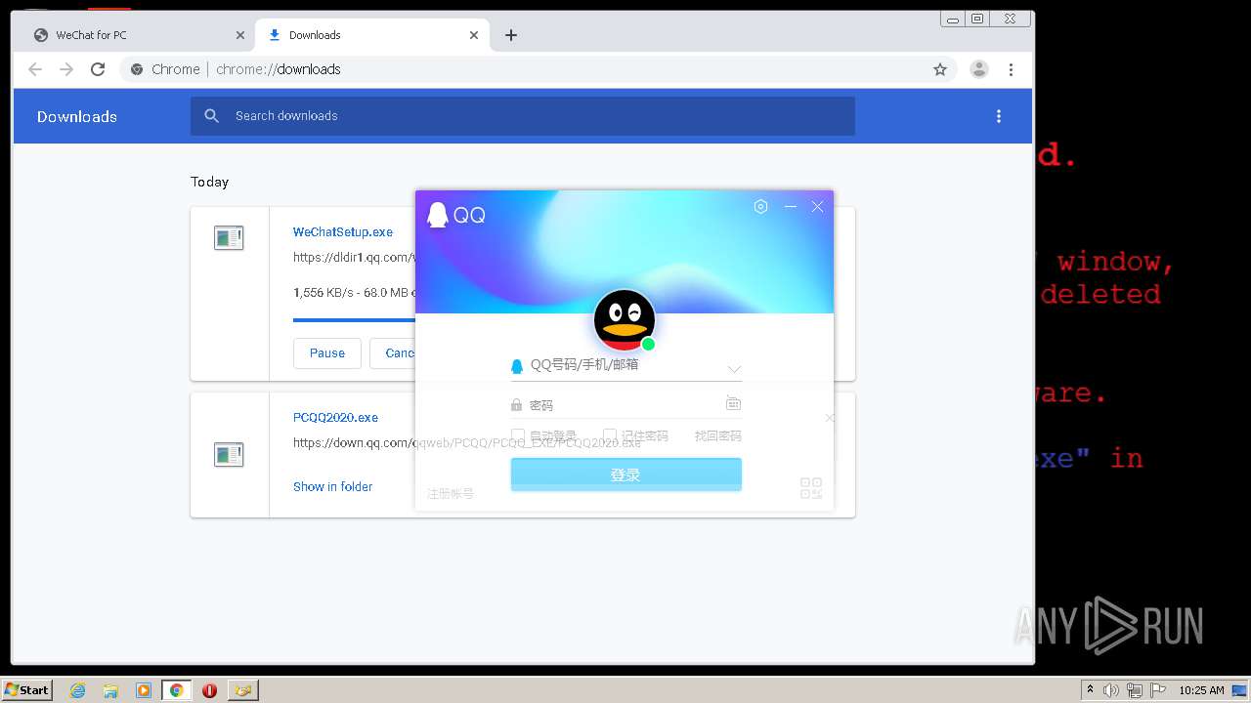Open the Windows Start menu

pos(27,689)
